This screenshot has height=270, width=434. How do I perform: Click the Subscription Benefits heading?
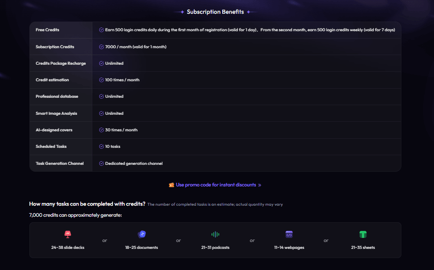click(215, 12)
